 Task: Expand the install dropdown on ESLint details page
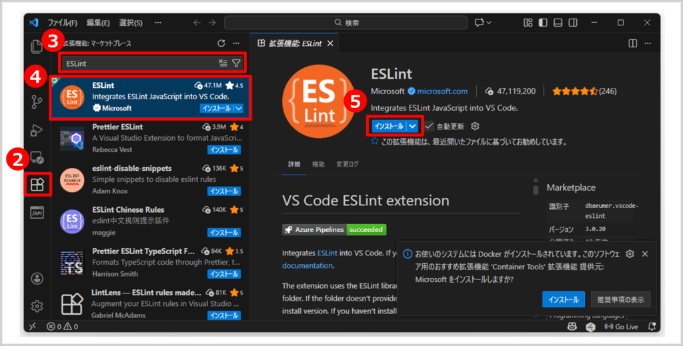[412, 126]
